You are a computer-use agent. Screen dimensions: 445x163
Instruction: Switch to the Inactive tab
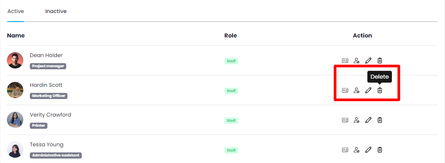56,11
